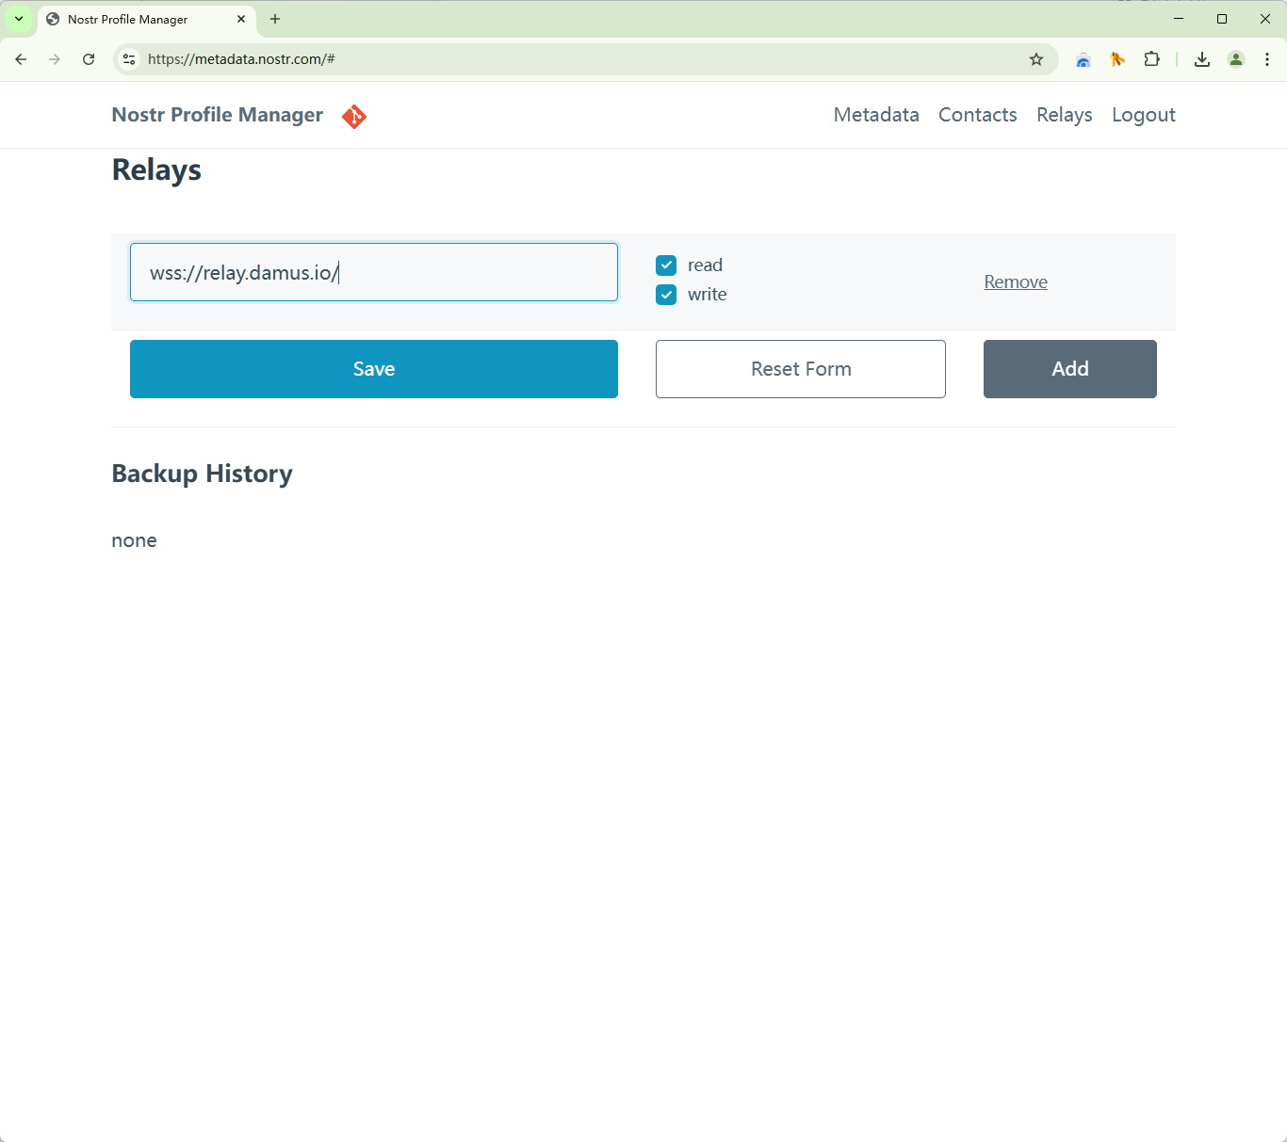
Task: Go back to the previous page
Action: click(21, 59)
